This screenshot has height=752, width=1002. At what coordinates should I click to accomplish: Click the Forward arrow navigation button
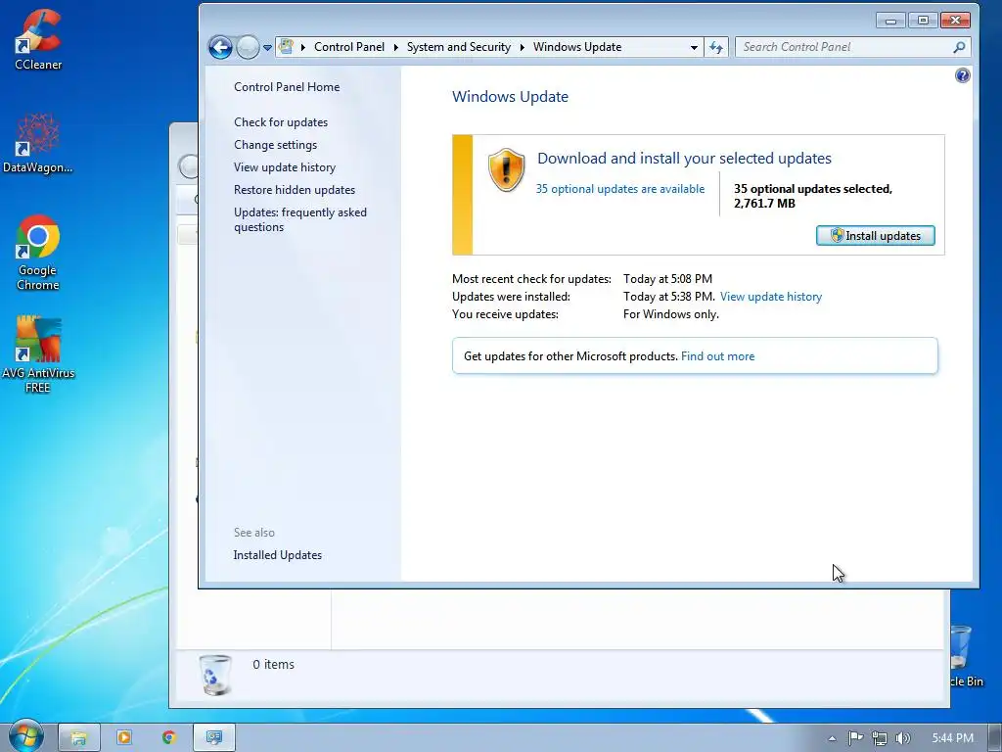tap(248, 47)
